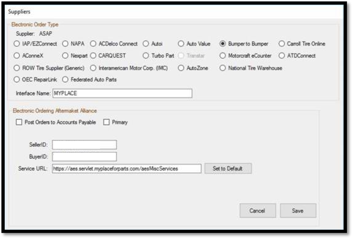Choose Carroll Tire Online option
The image size is (353, 239).
[281, 44]
